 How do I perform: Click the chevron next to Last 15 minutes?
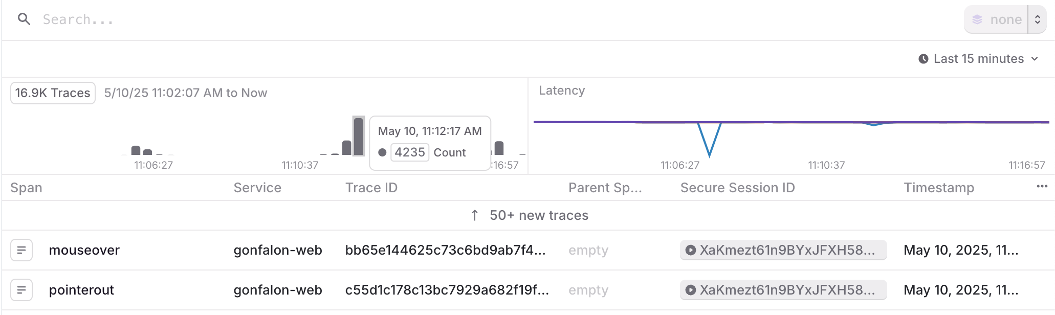click(1035, 59)
